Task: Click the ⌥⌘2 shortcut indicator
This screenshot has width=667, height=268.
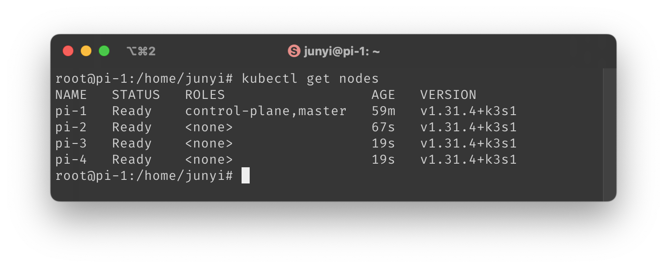Action: (141, 51)
